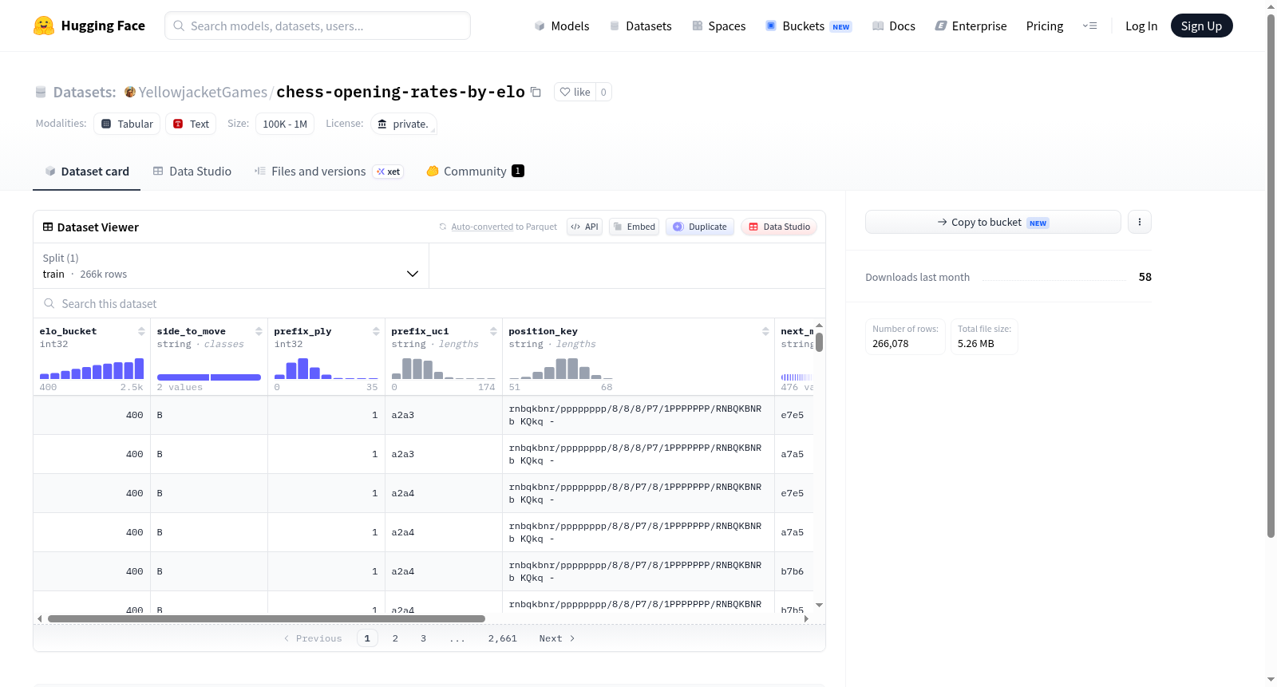Sort the position_key column
Image resolution: width=1277 pixels, height=687 pixels.
point(765,331)
